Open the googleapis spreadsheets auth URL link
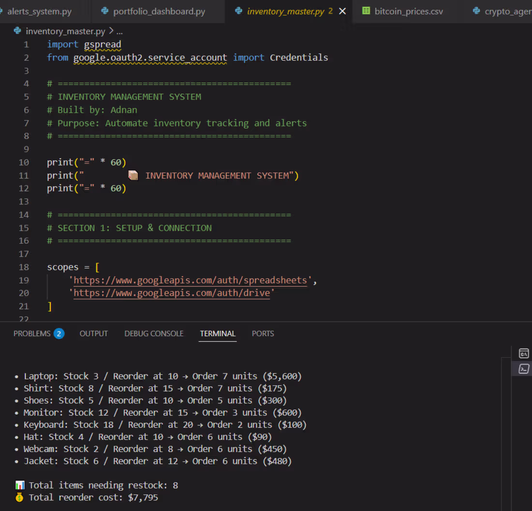This screenshot has height=511, width=532. [190, 280]
